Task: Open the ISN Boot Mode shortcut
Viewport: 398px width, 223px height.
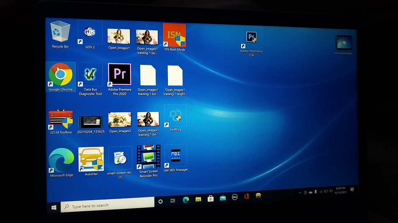Action: [x=174, y=37]
